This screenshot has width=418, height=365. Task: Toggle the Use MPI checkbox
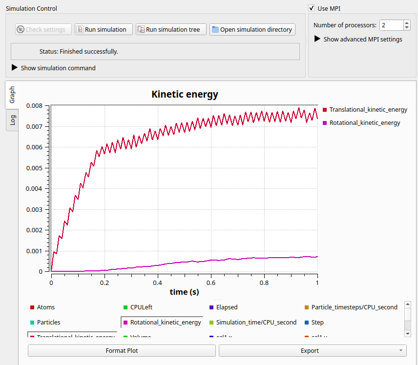click(312, 8)
